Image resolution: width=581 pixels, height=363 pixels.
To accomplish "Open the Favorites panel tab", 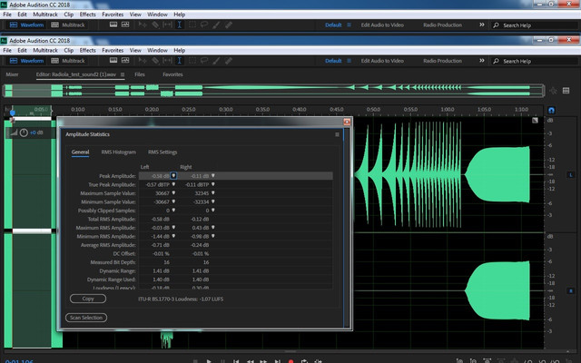I will pyautogui.click(x=172, y=74).
